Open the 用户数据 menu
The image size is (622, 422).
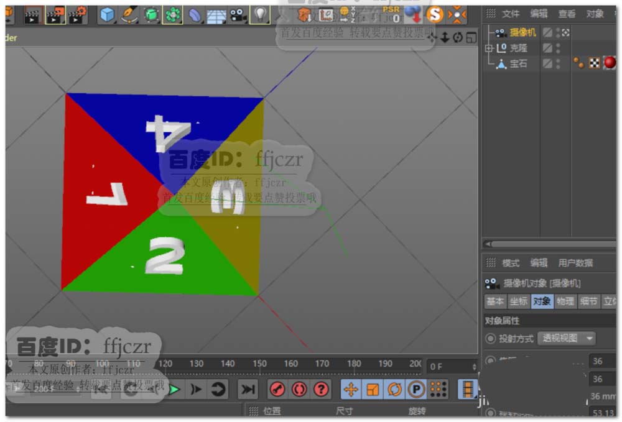tap(575, 263)
